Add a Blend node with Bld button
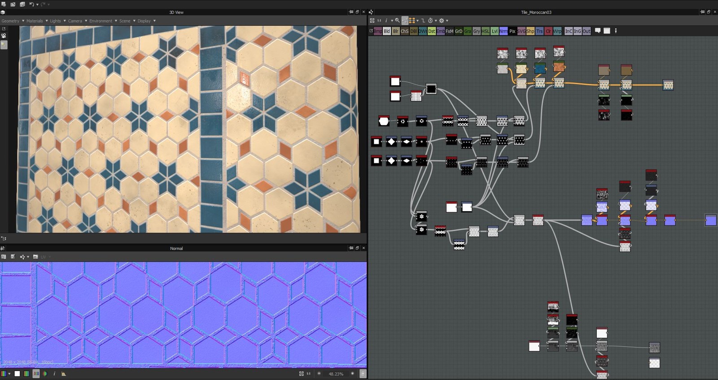Image resolution: width=718 pixels, height=380 pixels. (387, 31)
